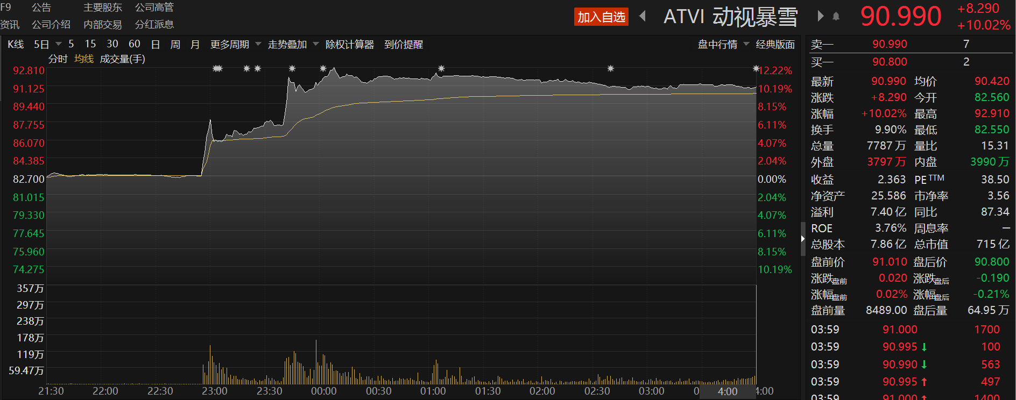Open the 到价提醒 price alert
This screenshot has height=400, width=1016.
pyautogui.click(x=404, y=44)
